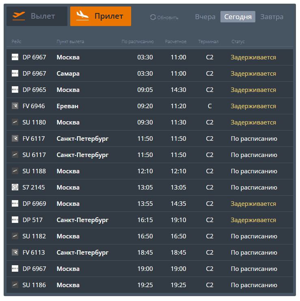This screenshot has width=300, height=301.
Task: Click the landing plane icon in Прилет
Action: pos(82,15)
